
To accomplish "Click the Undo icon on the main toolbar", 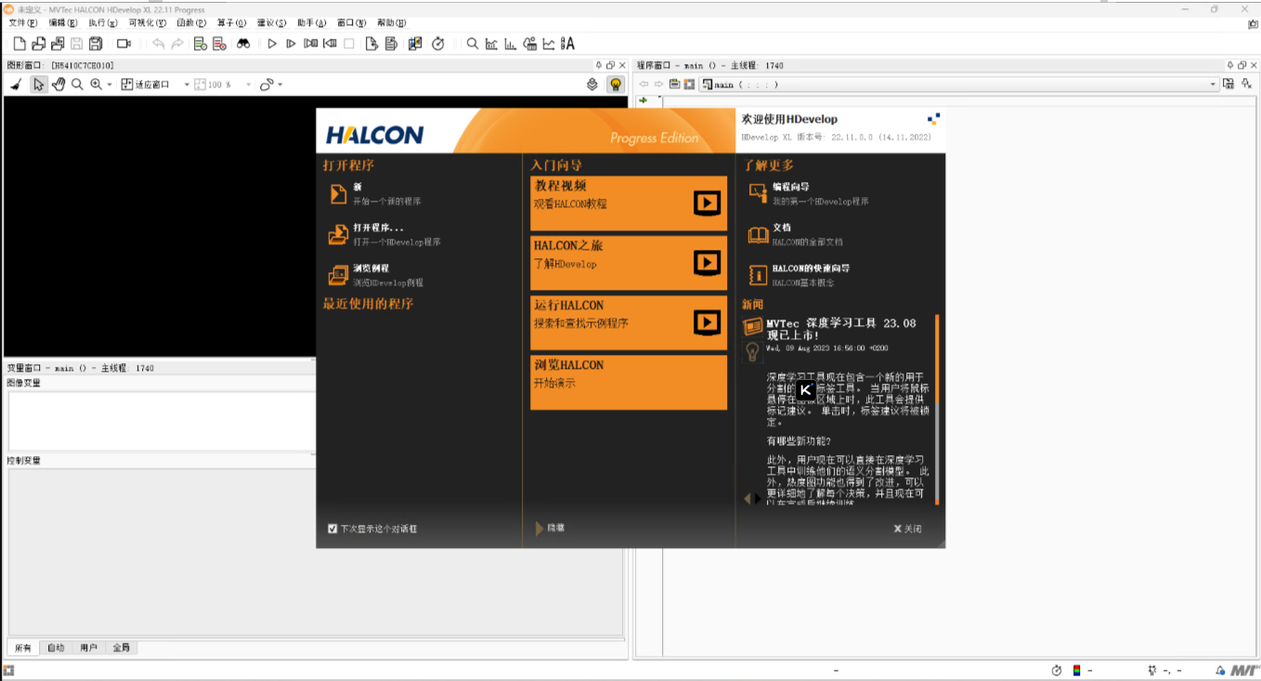I will click(156, 44).
